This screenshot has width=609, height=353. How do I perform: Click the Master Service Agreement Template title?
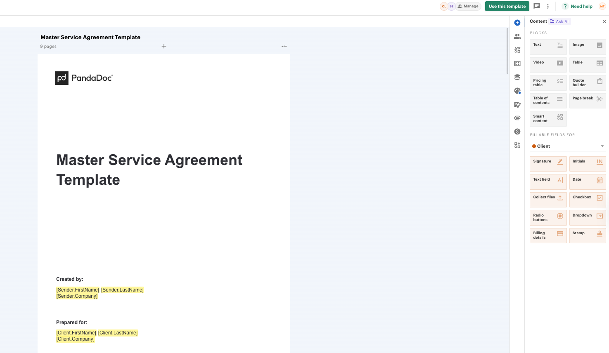(x=90, y=37)
